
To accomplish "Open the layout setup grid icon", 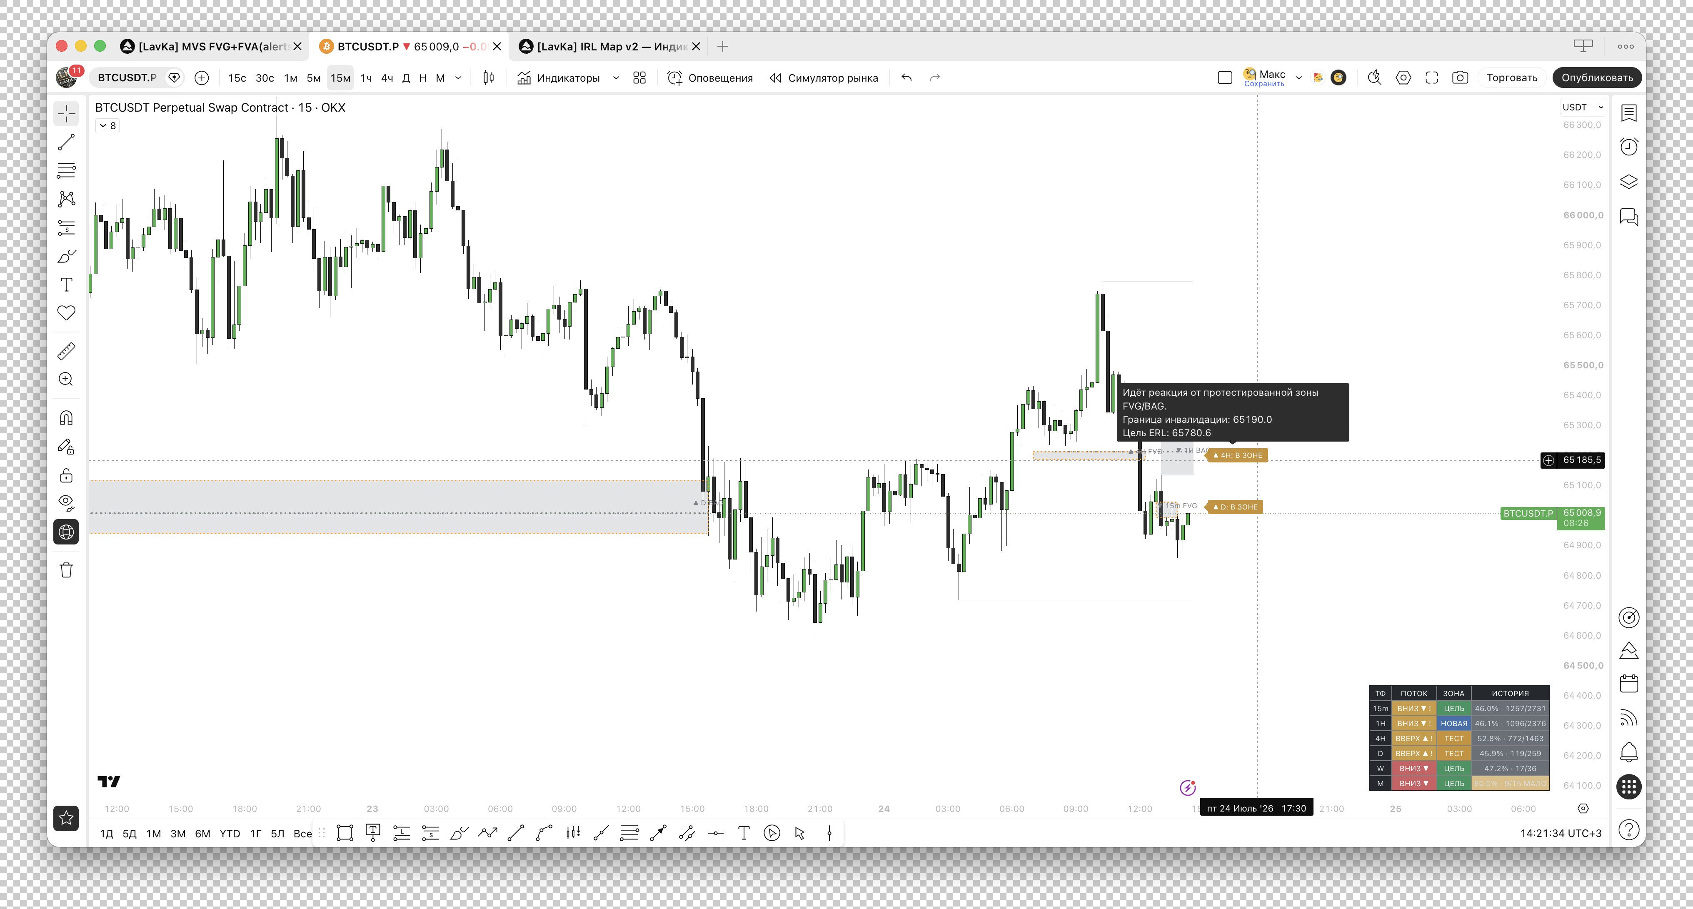I will pyautogui.click(x=639, y=77).
